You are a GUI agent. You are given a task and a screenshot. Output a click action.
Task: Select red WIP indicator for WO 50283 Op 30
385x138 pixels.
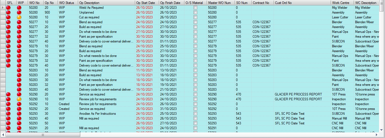(19, 80)
